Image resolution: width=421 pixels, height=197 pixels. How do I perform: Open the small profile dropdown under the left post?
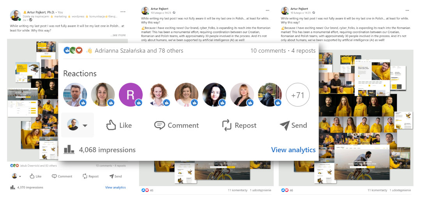pyautogui.click(x=16, y=176)
